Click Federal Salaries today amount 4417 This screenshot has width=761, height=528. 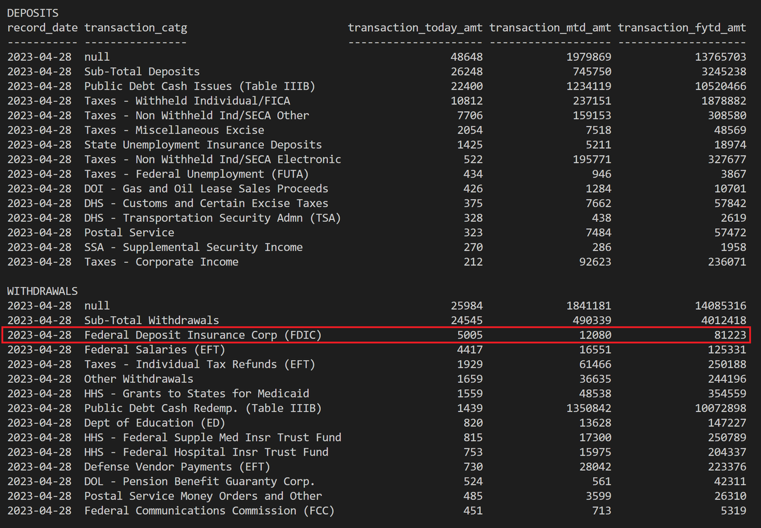(470, 349)
